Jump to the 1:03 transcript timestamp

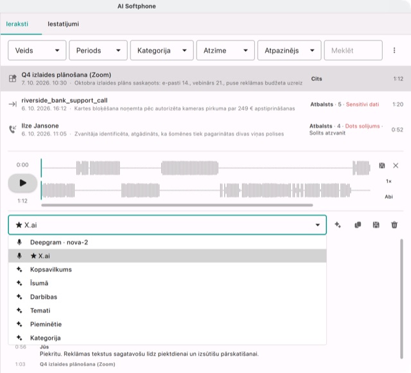click(20, 364)
